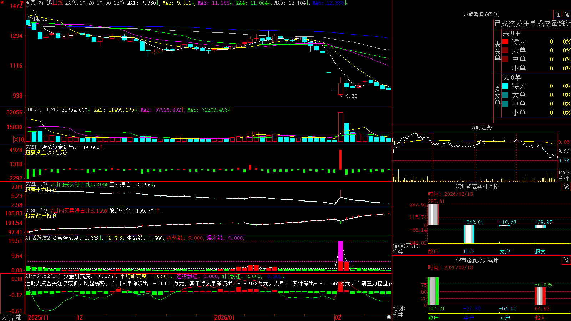
Task: Click the 小单 row under 委买单
Action: (536, 68)
